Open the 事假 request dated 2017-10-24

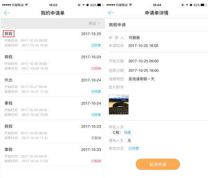coord(52,108)
